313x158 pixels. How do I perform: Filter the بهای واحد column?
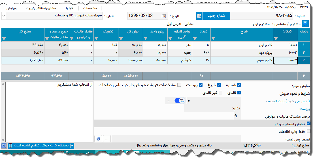(x=146, y=38)
